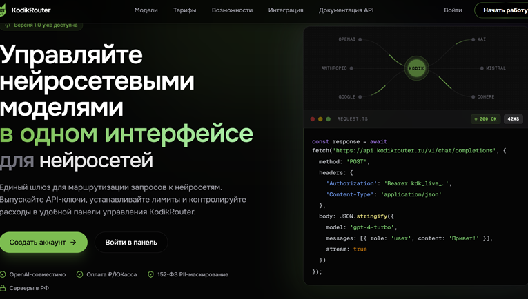528x299 pixels.
Task: Click the JSON.stringify call in code
Action: [x=363, y=216]
